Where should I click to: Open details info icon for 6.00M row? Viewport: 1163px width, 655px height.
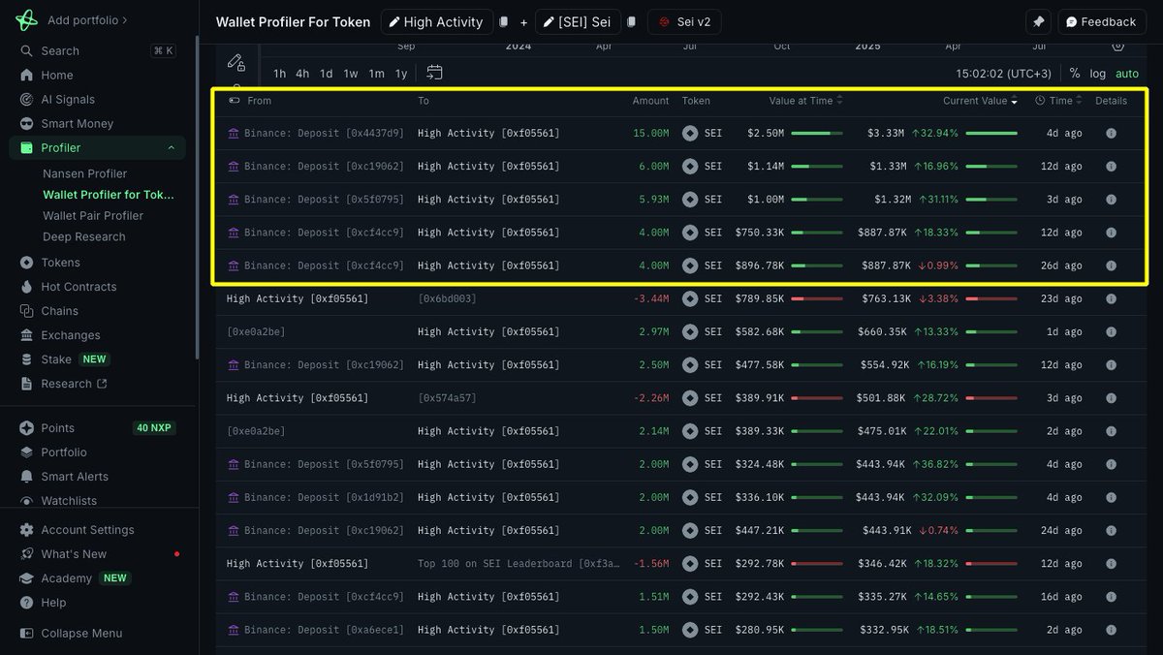(1112, 167)
